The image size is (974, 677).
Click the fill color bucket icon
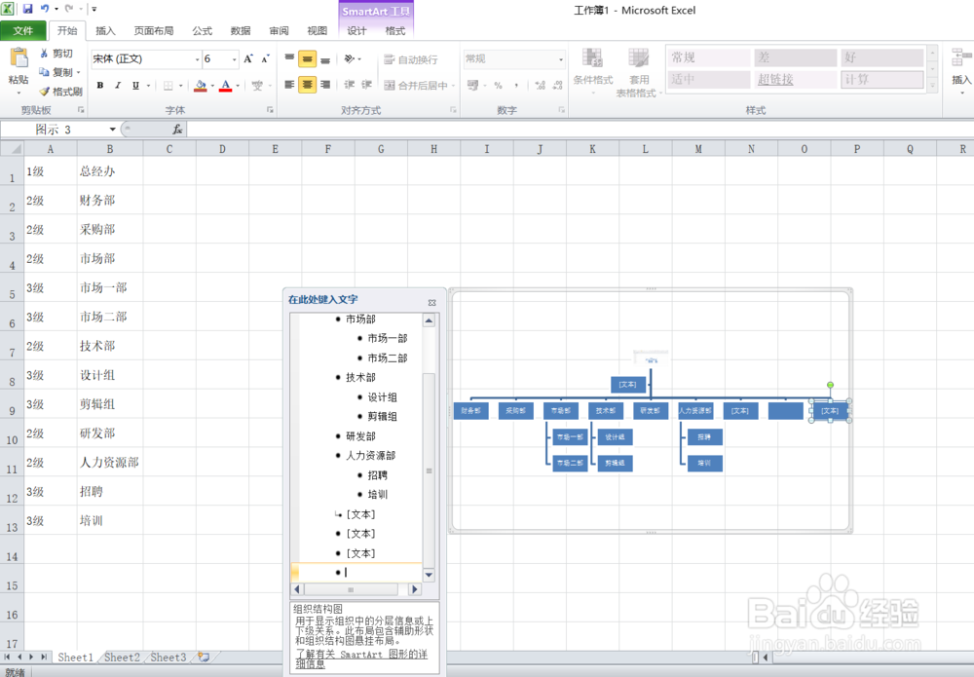pyautogui.click(x=200, y=85)
